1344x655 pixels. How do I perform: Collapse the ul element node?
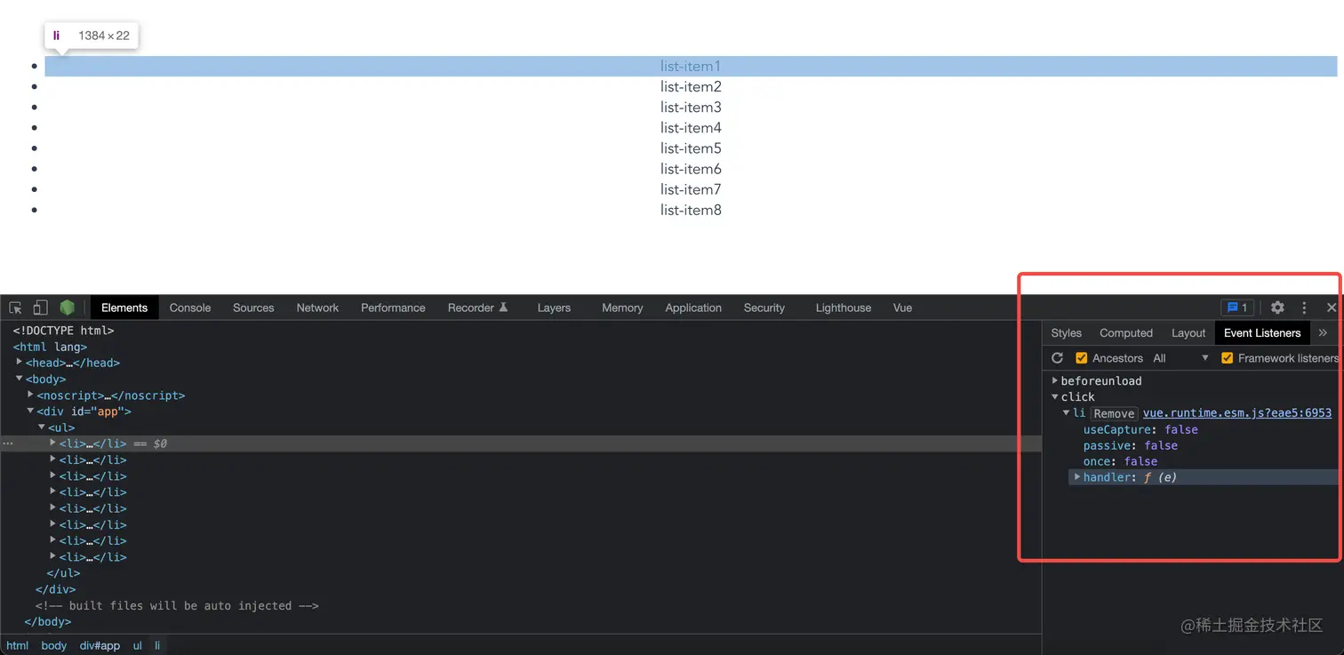(x=42, y=427)
